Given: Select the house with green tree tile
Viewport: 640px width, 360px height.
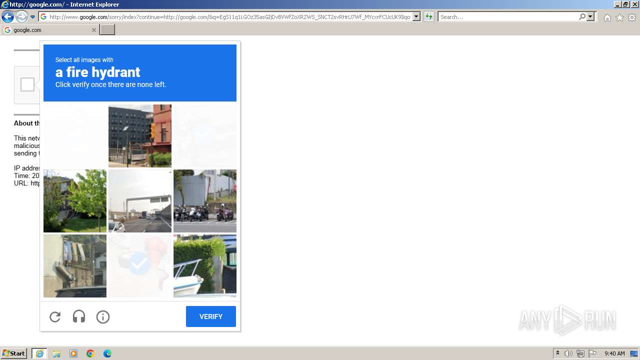Looking at the screenshot, I should [x=75, y=201].
